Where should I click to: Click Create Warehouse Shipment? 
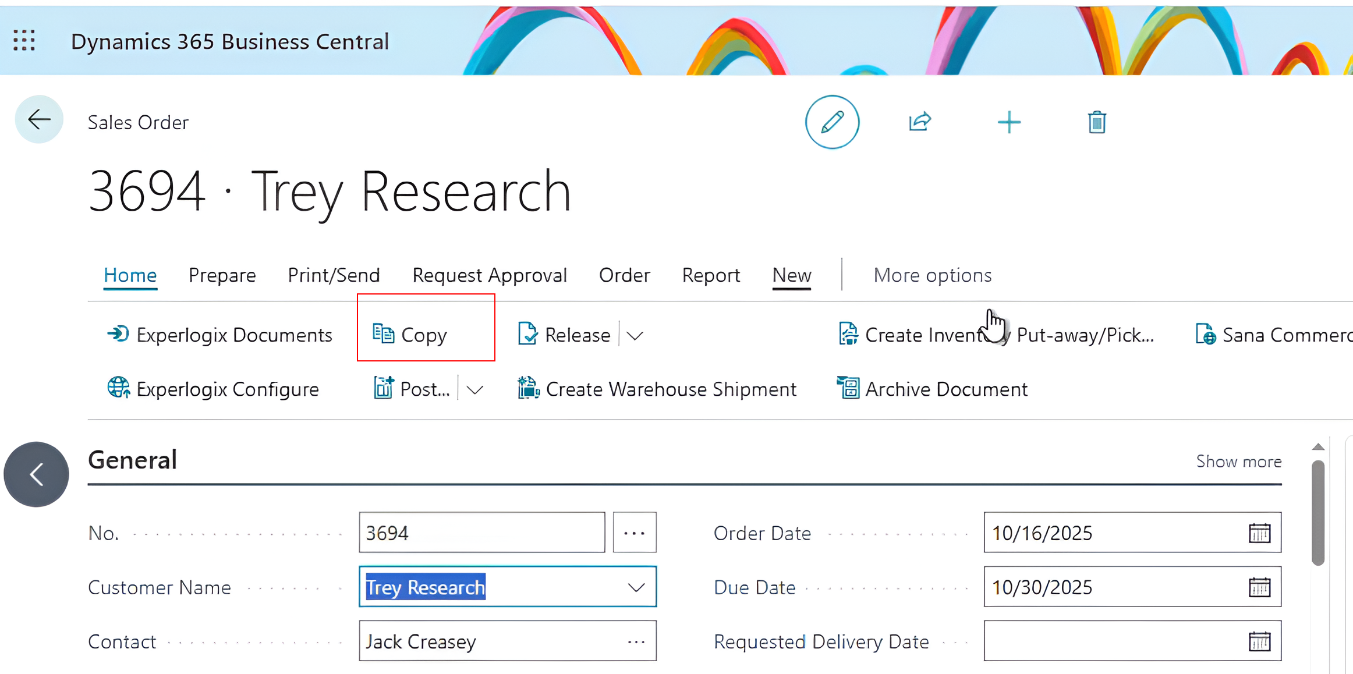[657, 389]
